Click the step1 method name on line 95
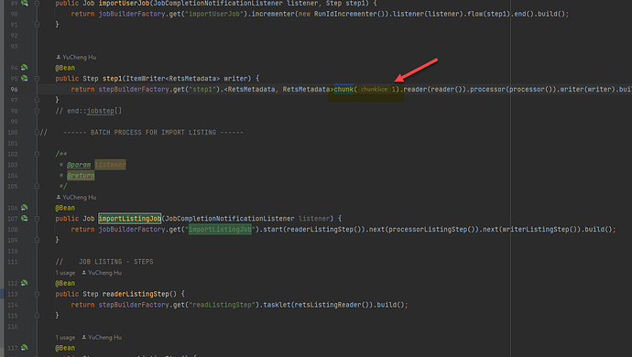This screenshot has height=357, width=632. tap(112, 79)
